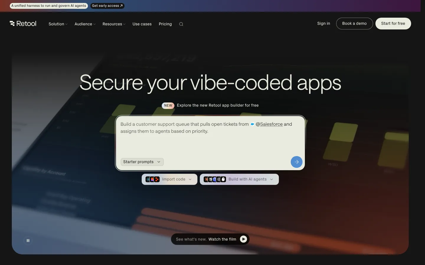Click the Secure your vibe-coded apps headline
Screen dimensions: 425x265
coord(210,83)
